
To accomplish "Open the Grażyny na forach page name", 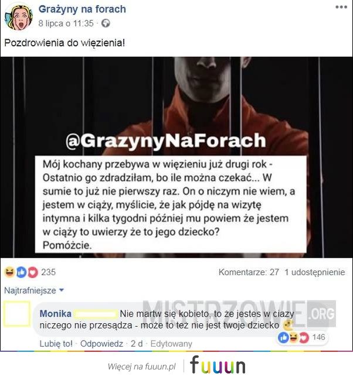I will pyautogui.click(x=82, y=9).
